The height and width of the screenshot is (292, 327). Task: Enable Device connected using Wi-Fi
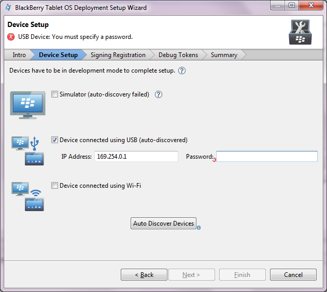click(x=54, y=186)
